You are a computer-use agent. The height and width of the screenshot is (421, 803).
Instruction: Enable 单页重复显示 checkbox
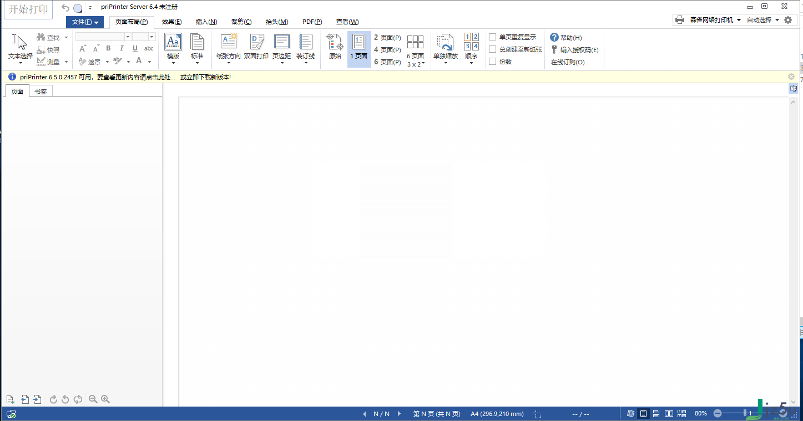[492, 37]
